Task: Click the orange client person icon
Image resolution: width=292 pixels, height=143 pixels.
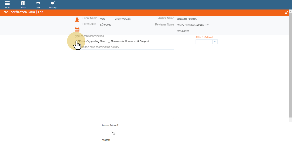Action: [x=77, y=20]
